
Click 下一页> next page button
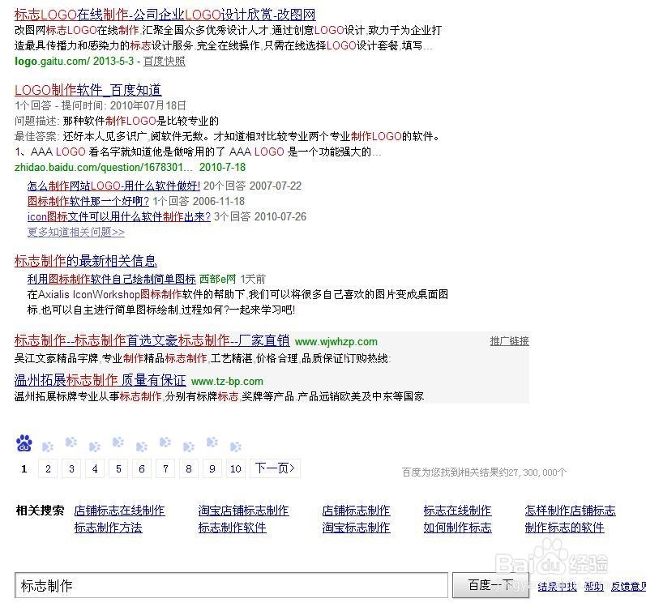(275, 468)
